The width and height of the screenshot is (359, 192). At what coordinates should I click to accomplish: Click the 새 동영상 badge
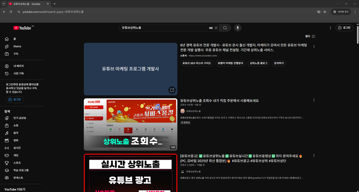tap(185, 123)
